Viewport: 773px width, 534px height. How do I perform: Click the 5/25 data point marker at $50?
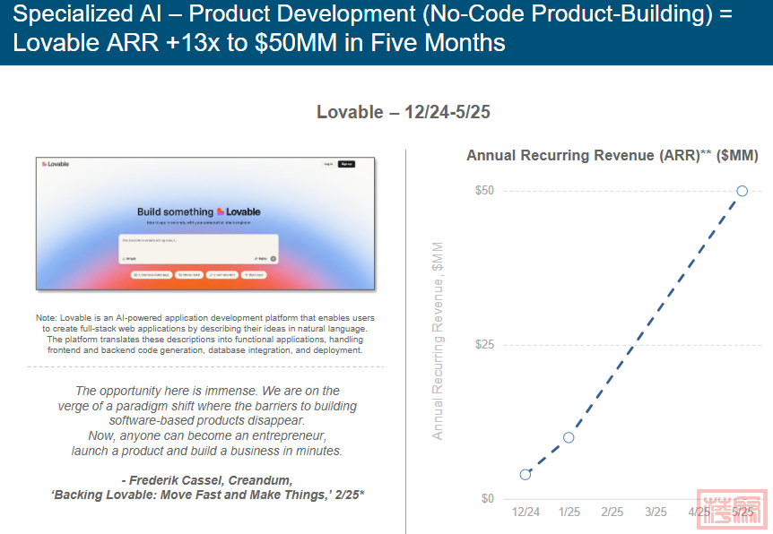[x=742, y=191]
